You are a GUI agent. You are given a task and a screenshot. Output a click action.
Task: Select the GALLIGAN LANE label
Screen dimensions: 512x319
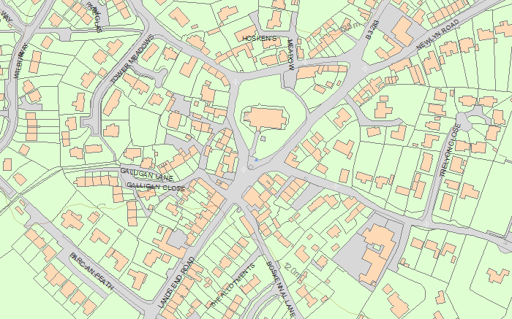tap(146, 174)
